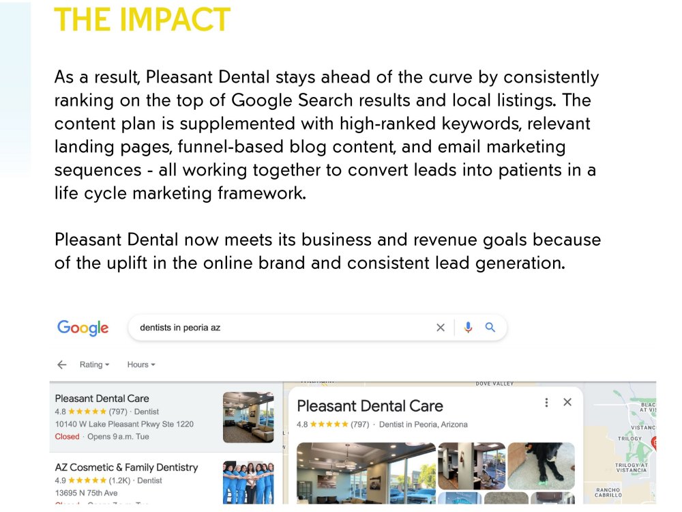Open the black dog photo in detail card
This screenshot has width=682, height=512.
[541, 466]
